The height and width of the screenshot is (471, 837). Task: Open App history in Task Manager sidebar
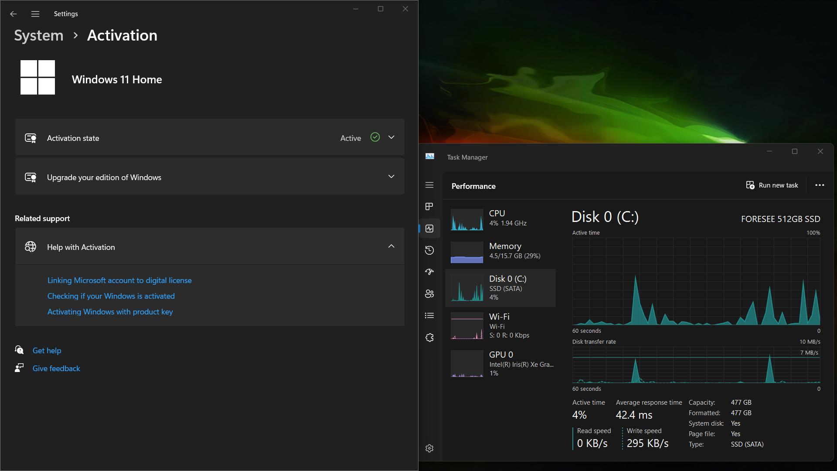pos(429,250)
